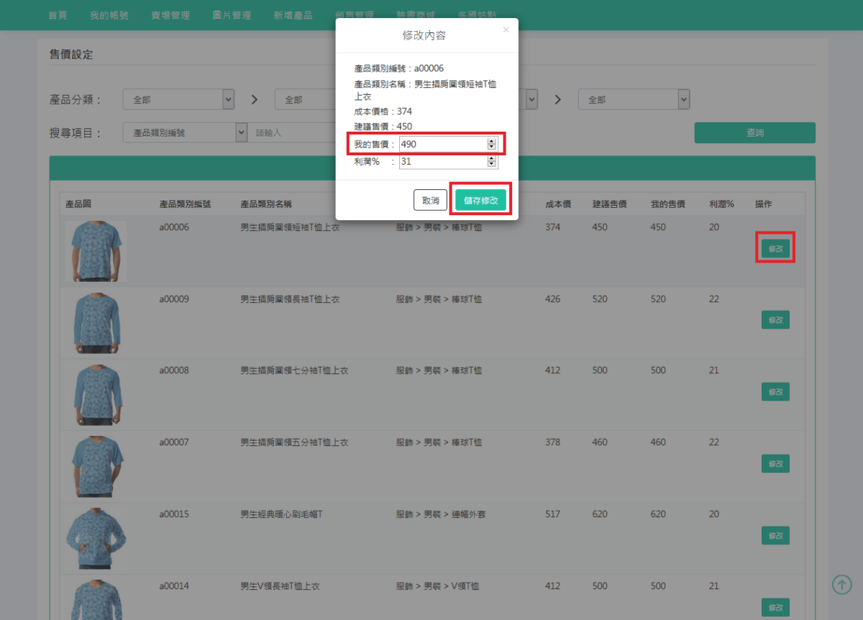Click the 查詢 search button
This screenshot has width=863, height=620.
pyautogui.click(x=754, y=132)
